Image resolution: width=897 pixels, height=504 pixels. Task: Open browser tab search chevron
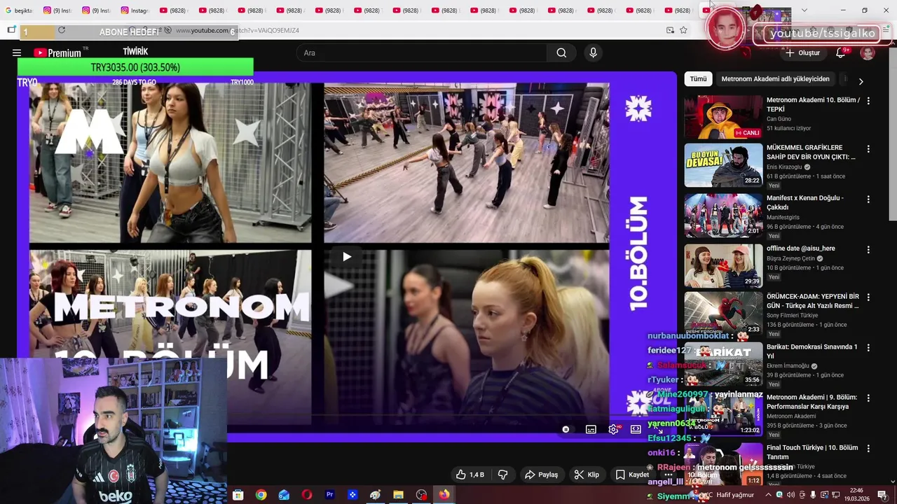(x=804, y=10)
